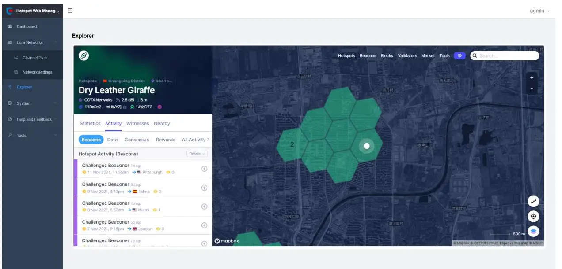The width and height of the screenshot is (562, 269).
Task: Open Validators in map top navigation
Action: [x=407, y=56]
